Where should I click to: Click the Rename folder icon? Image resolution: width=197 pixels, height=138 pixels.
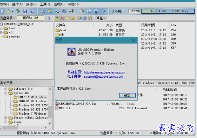click(x=72, y=18)
